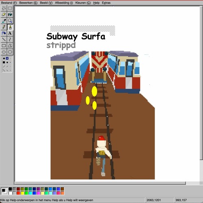Image resolution: width=203 pixels, height=203 pixels.
Task: Open the Extras menu
Action: tap(106, 3)
